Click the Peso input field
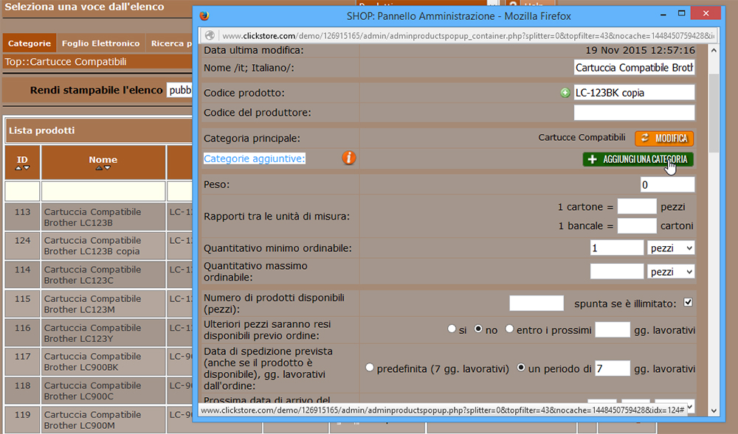 [667, 185]
